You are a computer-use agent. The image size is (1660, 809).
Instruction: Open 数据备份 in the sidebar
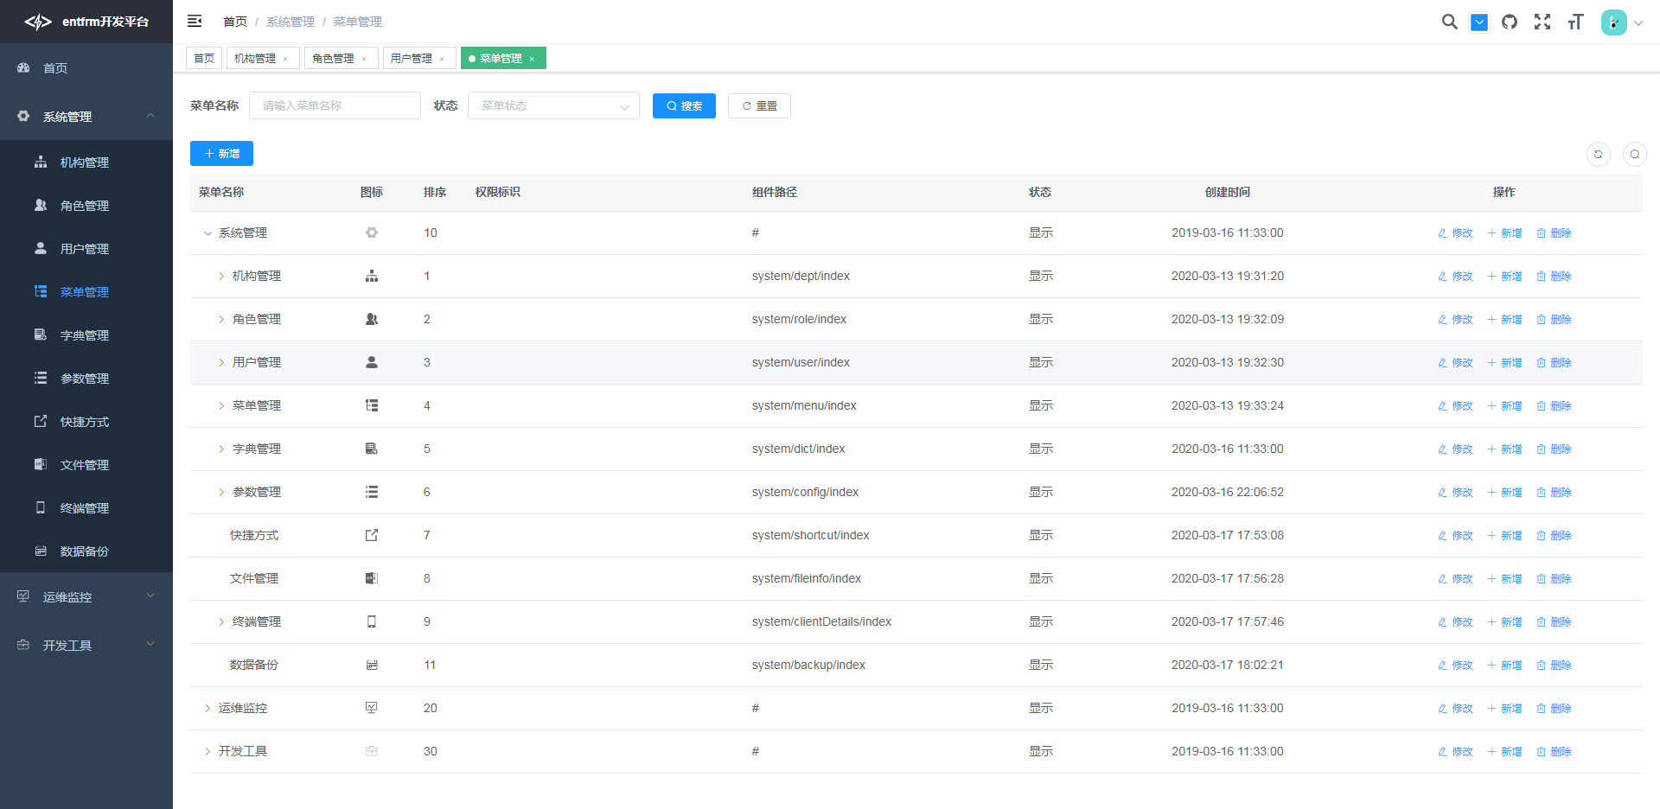pos(86,551)
